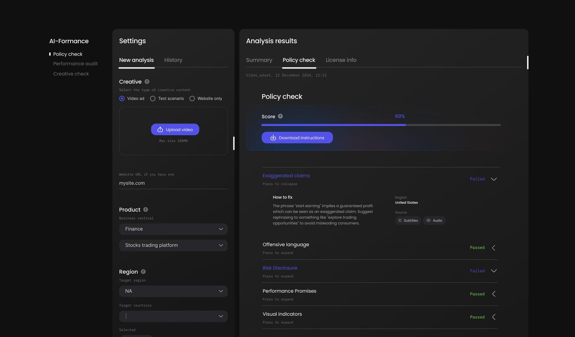The image size is (575, 337).
Task: Open the NA target region dropdown
Action: (x=173, y=291)
